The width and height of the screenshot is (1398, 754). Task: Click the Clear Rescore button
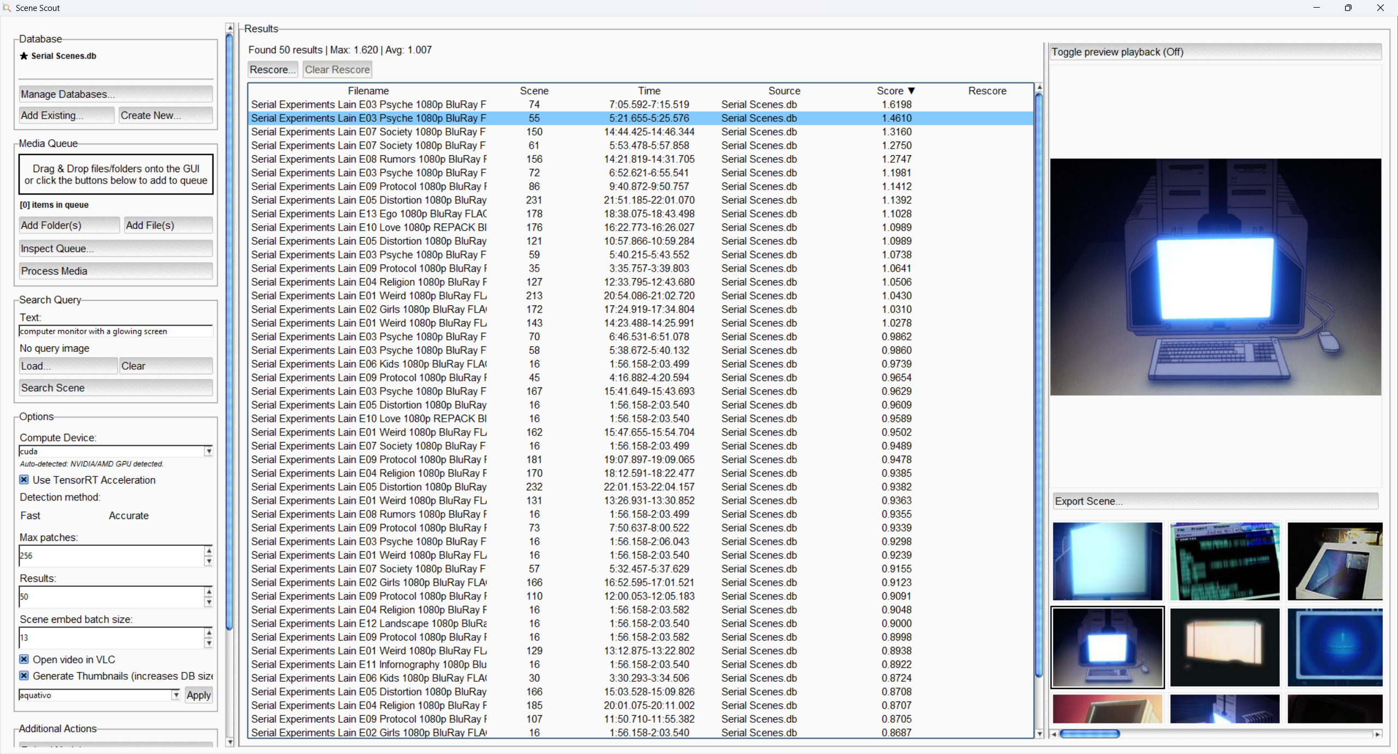[337, 69]
